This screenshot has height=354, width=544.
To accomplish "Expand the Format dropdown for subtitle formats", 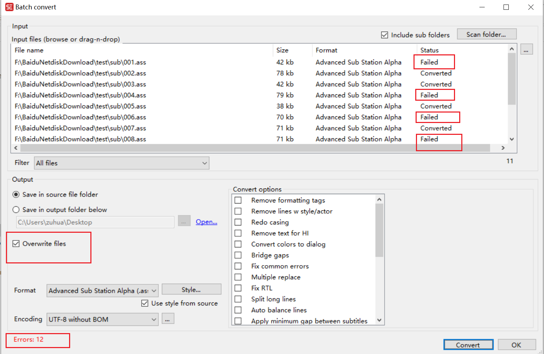I will [x=154, y=290].
